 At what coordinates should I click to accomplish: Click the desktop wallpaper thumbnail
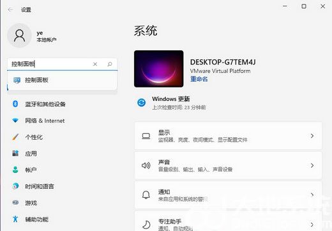click(159, 69)
